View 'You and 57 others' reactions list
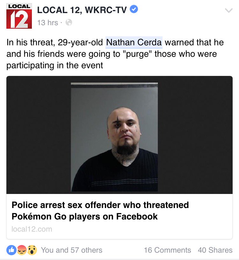 72,250
